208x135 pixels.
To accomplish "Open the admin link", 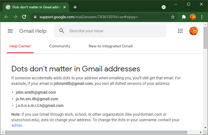I will click(17, 125).
